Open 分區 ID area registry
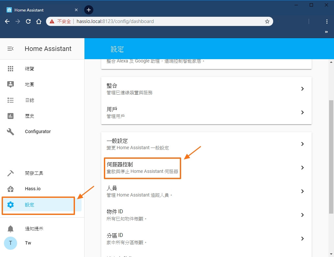Viewport: 334px width, 257px height. pos(206,239)
